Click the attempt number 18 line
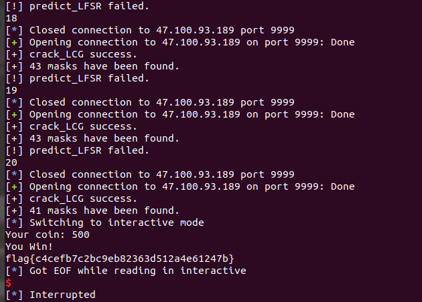The image size is (422, 302). coord(11,18)
